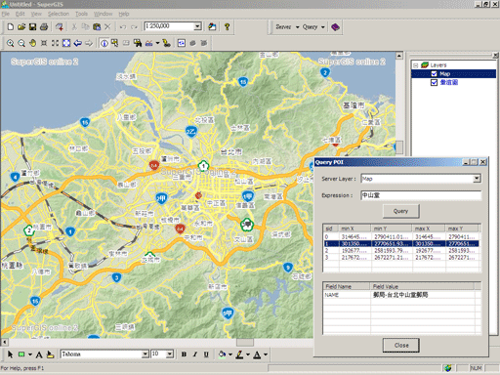Open the line color picker

(240, 354)
